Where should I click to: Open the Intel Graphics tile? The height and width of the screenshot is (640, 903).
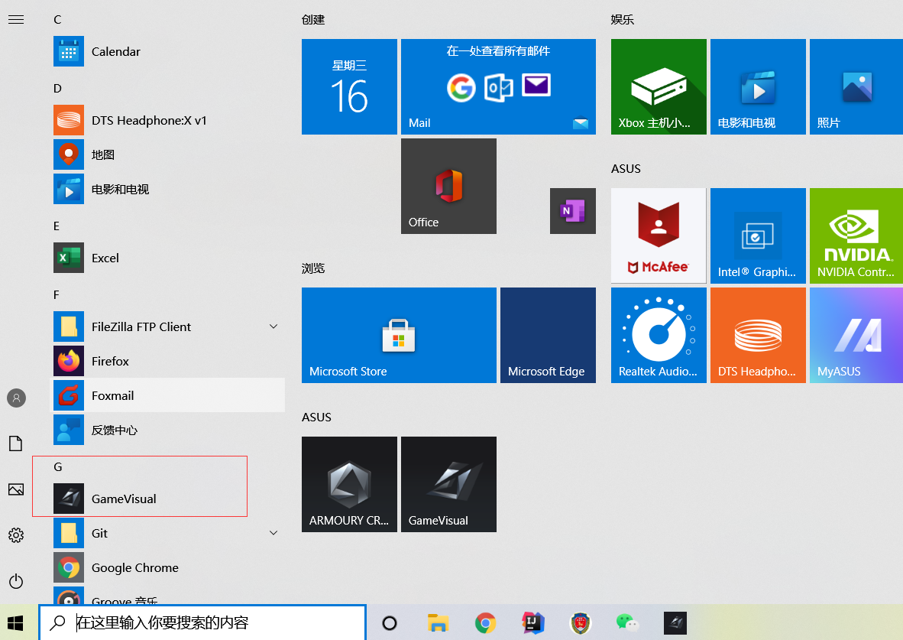[758, 236]
